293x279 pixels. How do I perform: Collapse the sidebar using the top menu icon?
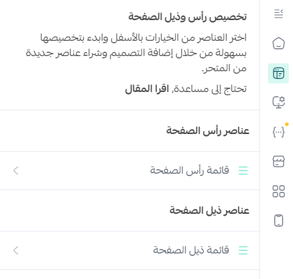pyautogui.click(x=278, y=14)
